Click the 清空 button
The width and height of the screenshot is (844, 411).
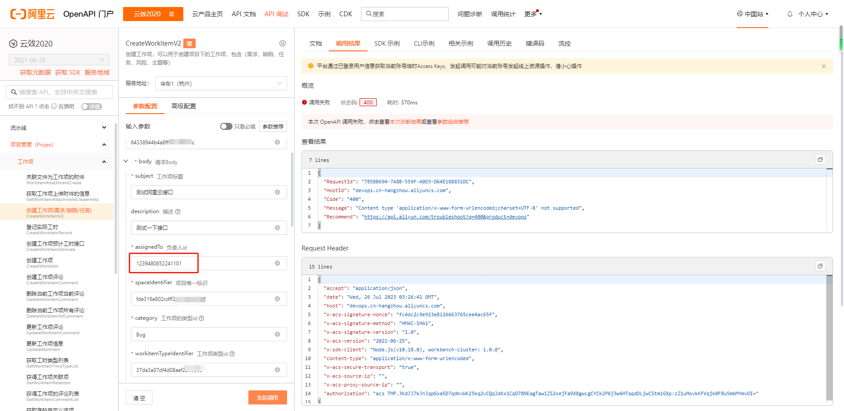[x=139, y=397]
